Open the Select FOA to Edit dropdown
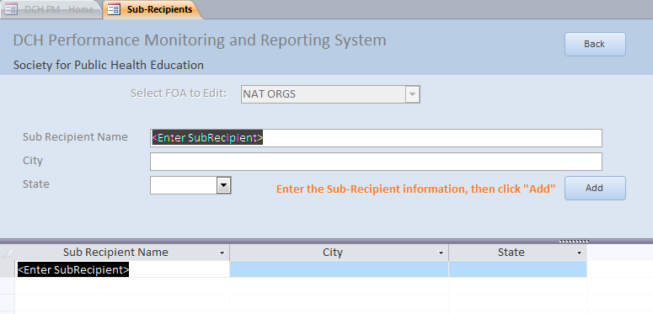Screen dimensions: 653x314 point(412,94)
